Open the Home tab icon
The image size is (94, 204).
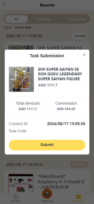16,196
